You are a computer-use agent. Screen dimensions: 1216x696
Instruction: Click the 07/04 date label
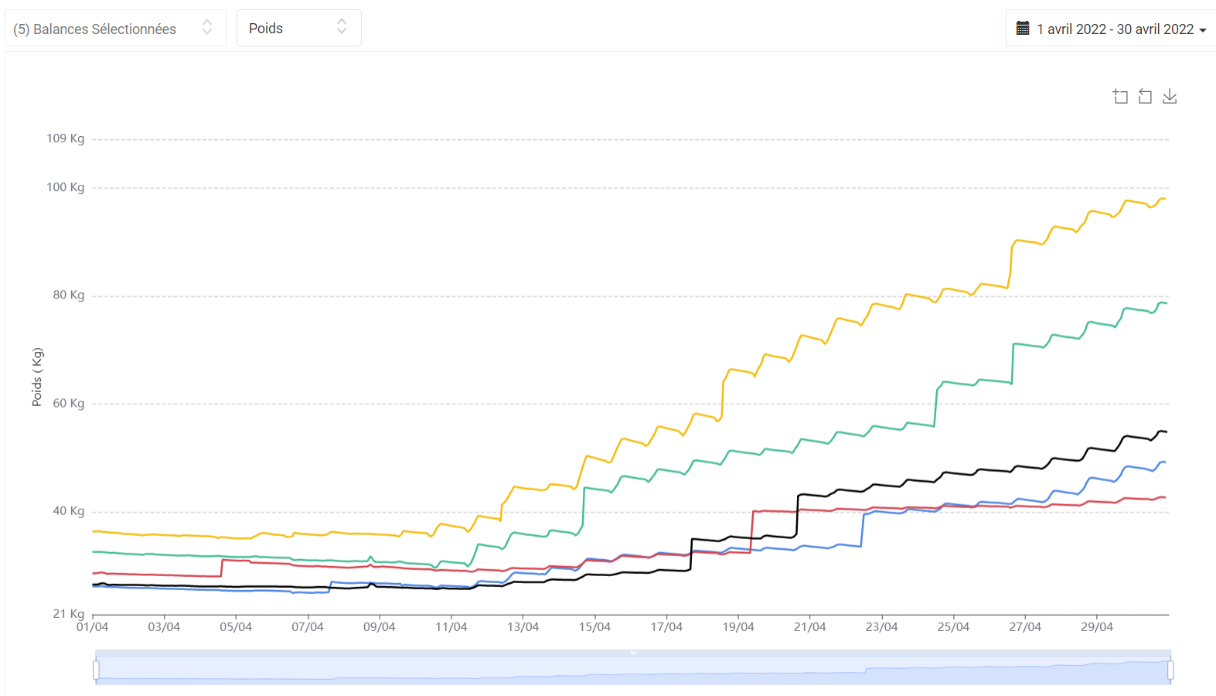coord(308,626)
